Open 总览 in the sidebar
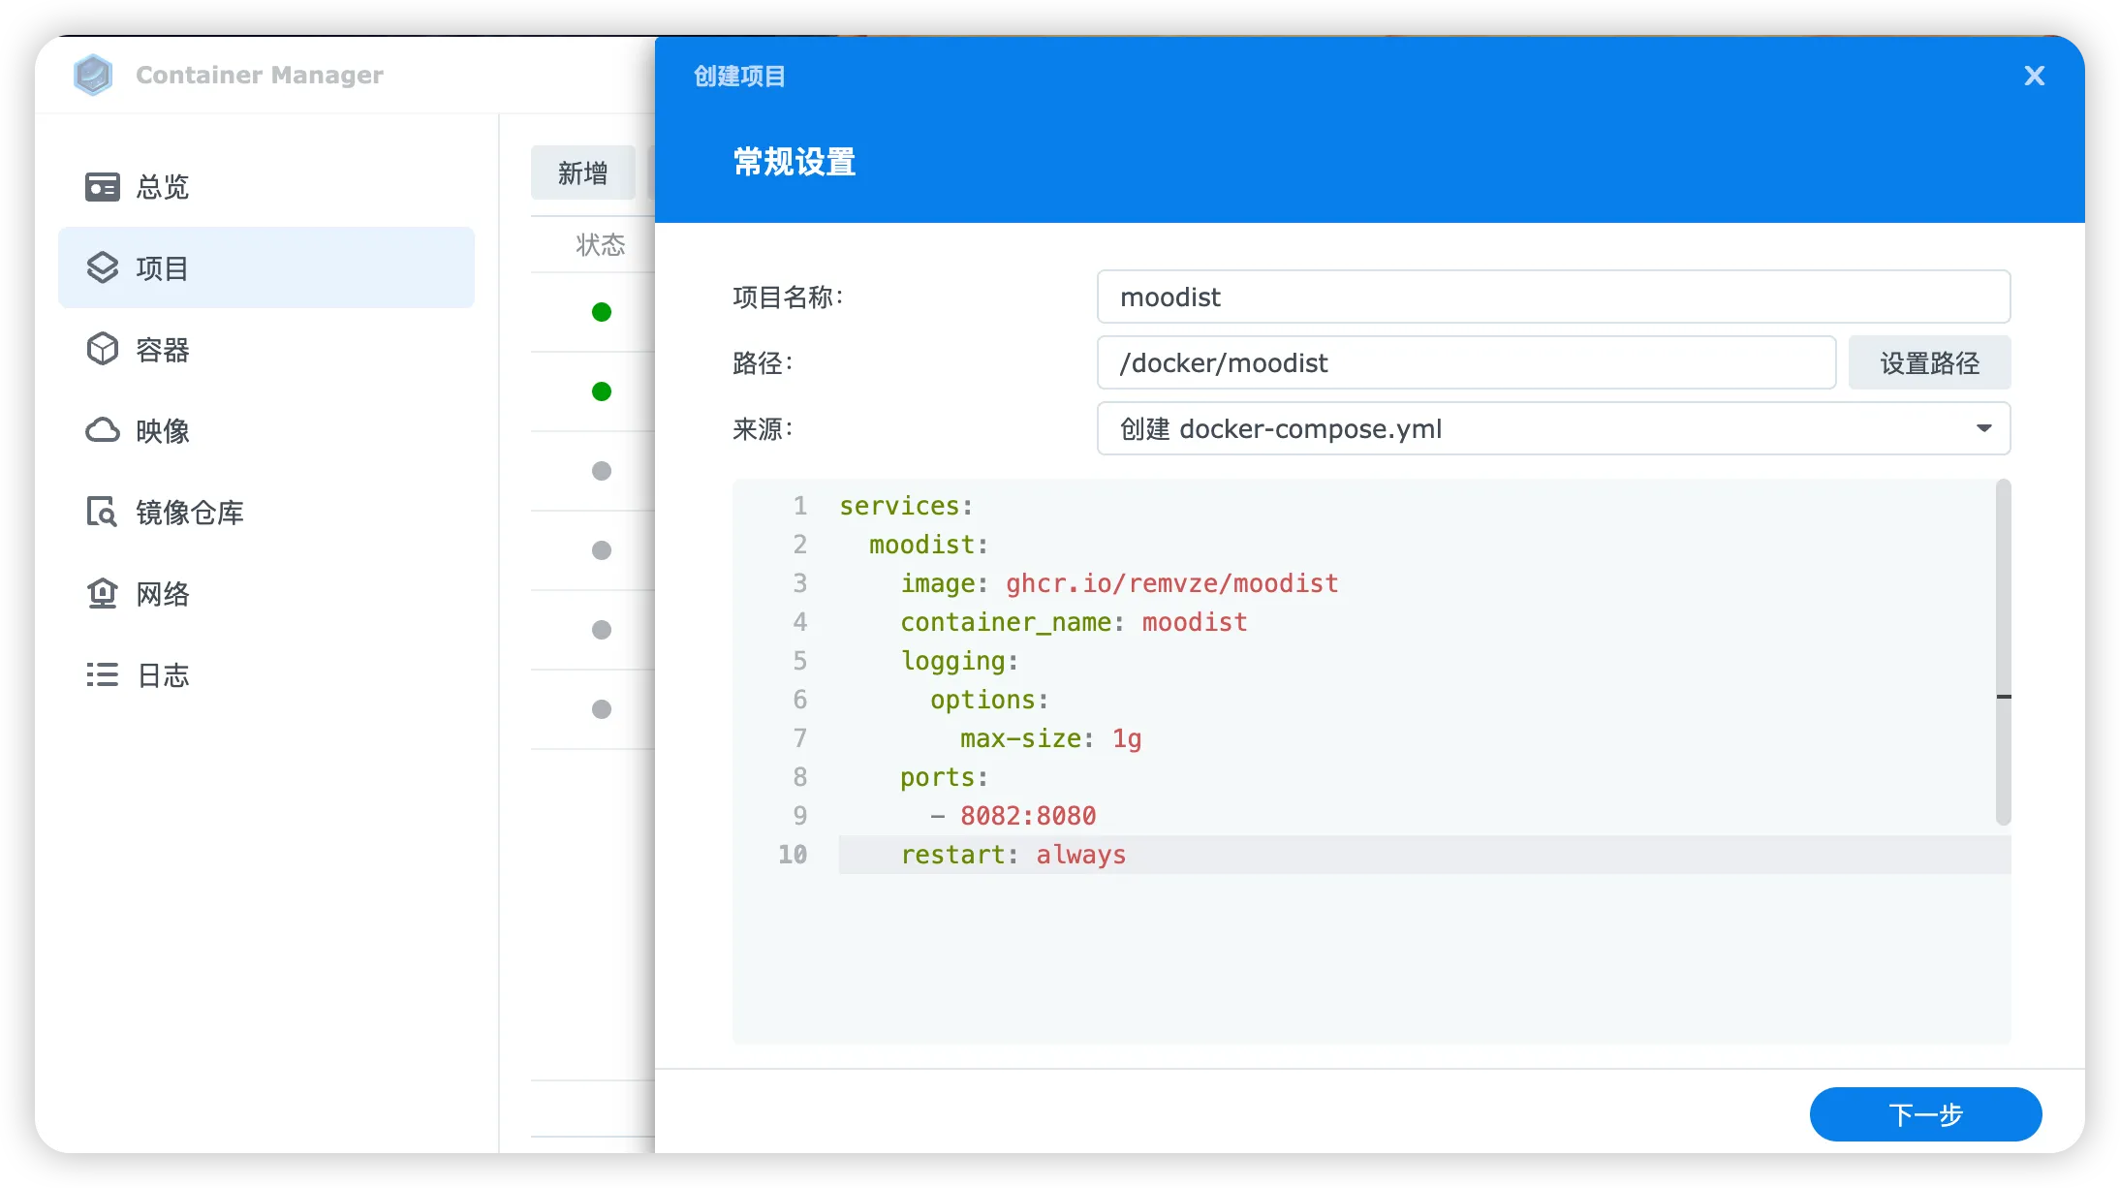 (266, 187)
